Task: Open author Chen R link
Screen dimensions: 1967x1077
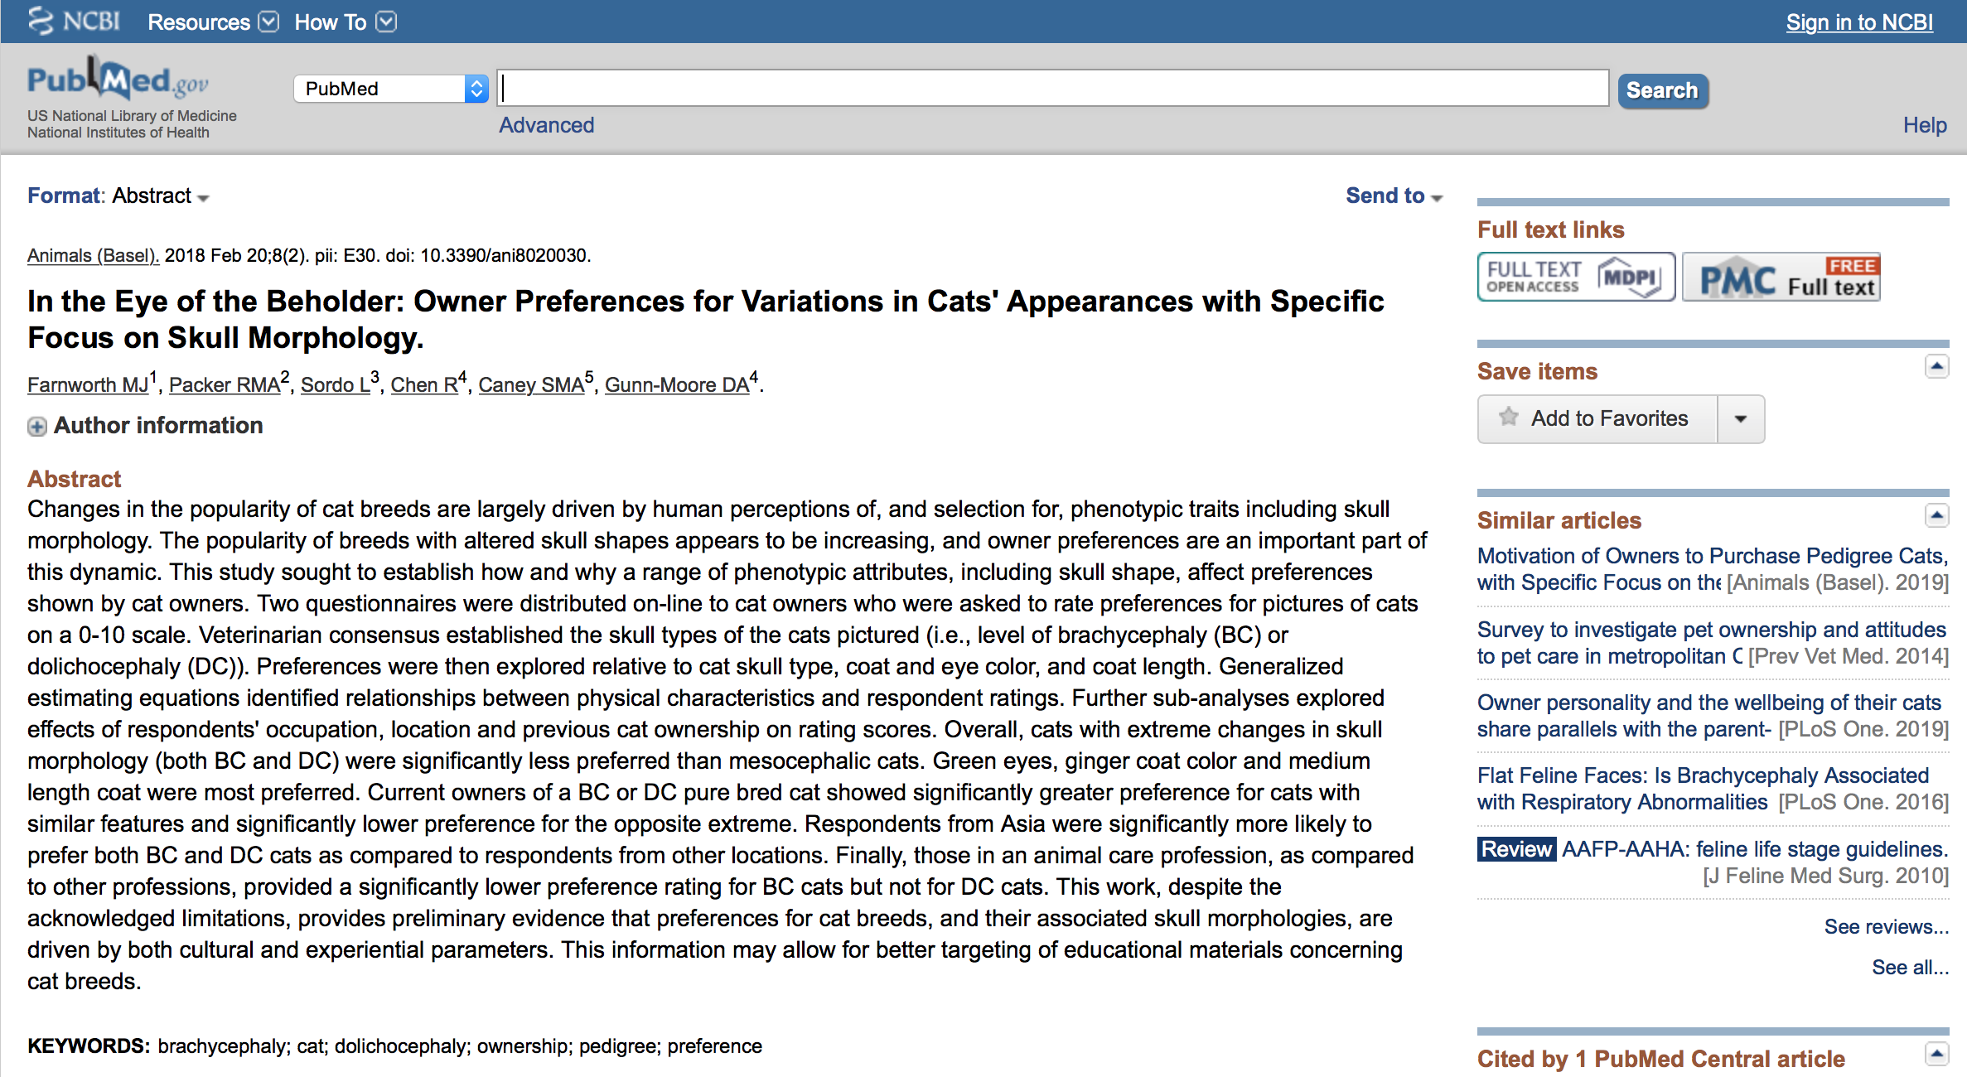Action: coord(424,385)
